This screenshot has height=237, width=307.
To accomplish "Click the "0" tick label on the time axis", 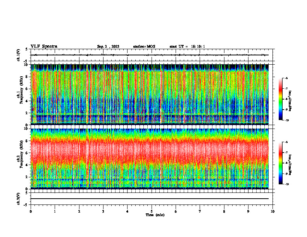I will point(31,211).
